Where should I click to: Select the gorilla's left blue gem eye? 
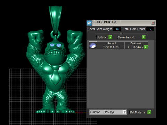(x=52, y=45)
